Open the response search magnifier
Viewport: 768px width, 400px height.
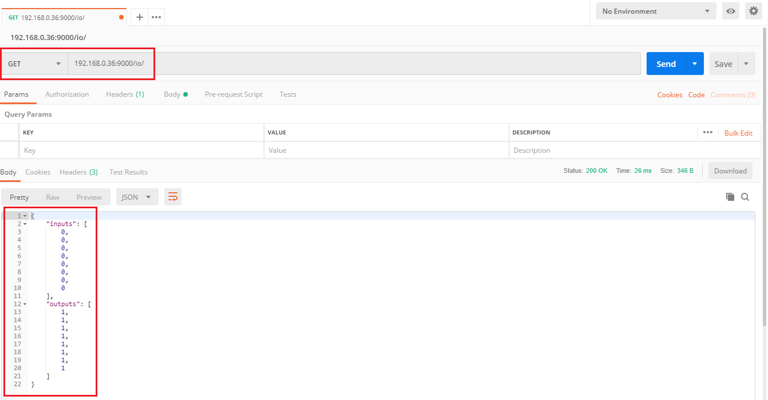point(745,196)
